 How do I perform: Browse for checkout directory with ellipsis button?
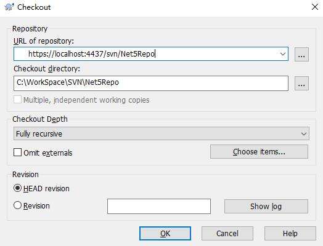pyautogui.click(x=301, y=84)
